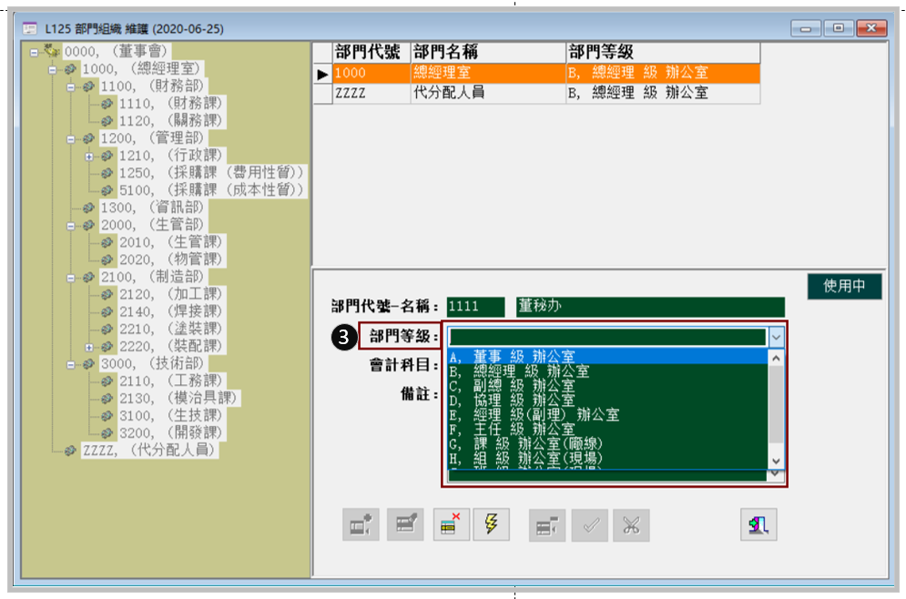Screen dimensions: 906x599
Task: Collapse the 2100 制造部 node
Action: (x=70, y=278)
